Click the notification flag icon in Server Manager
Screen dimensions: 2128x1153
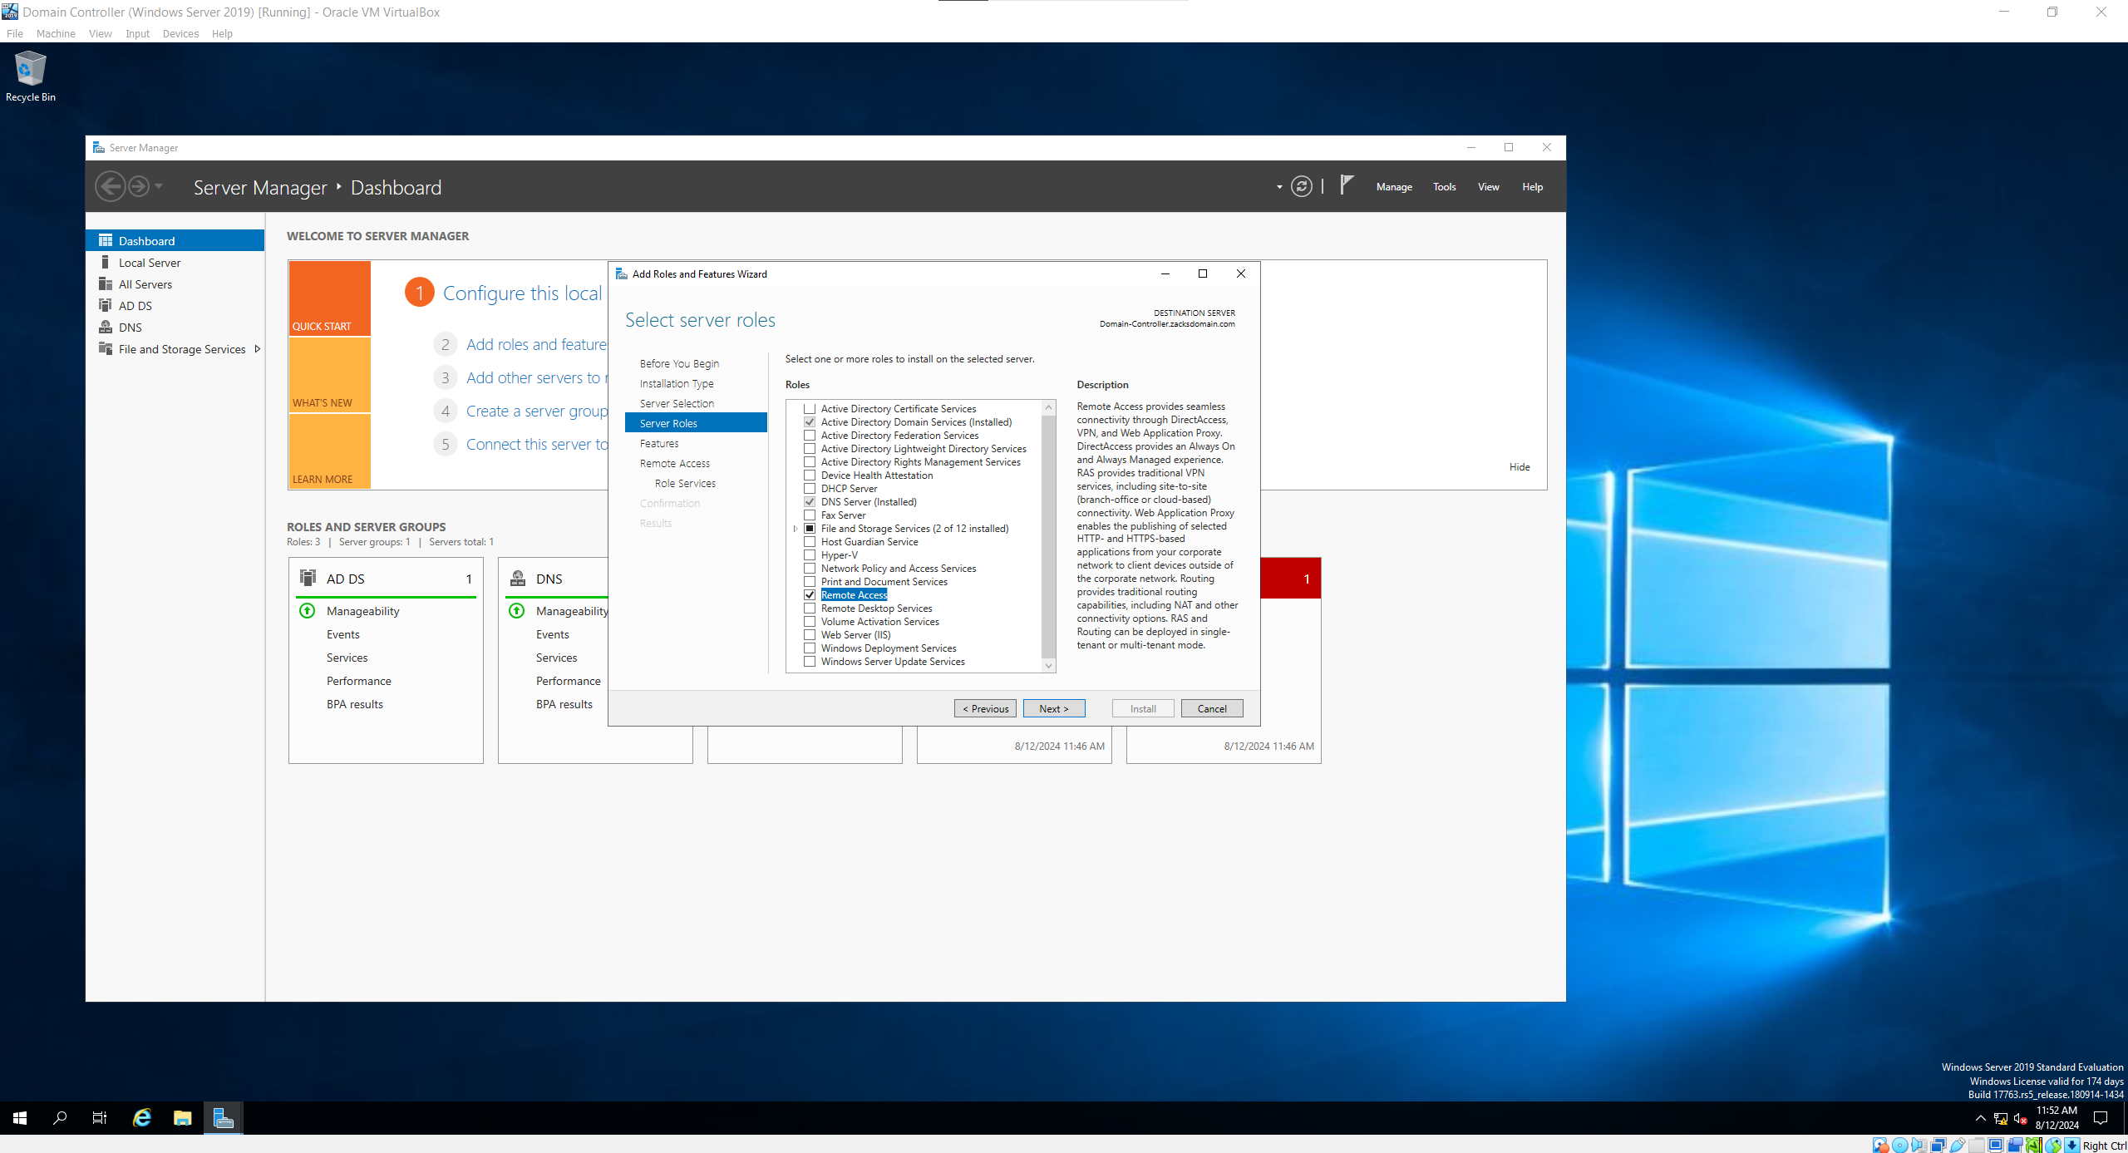[1347, 185]
